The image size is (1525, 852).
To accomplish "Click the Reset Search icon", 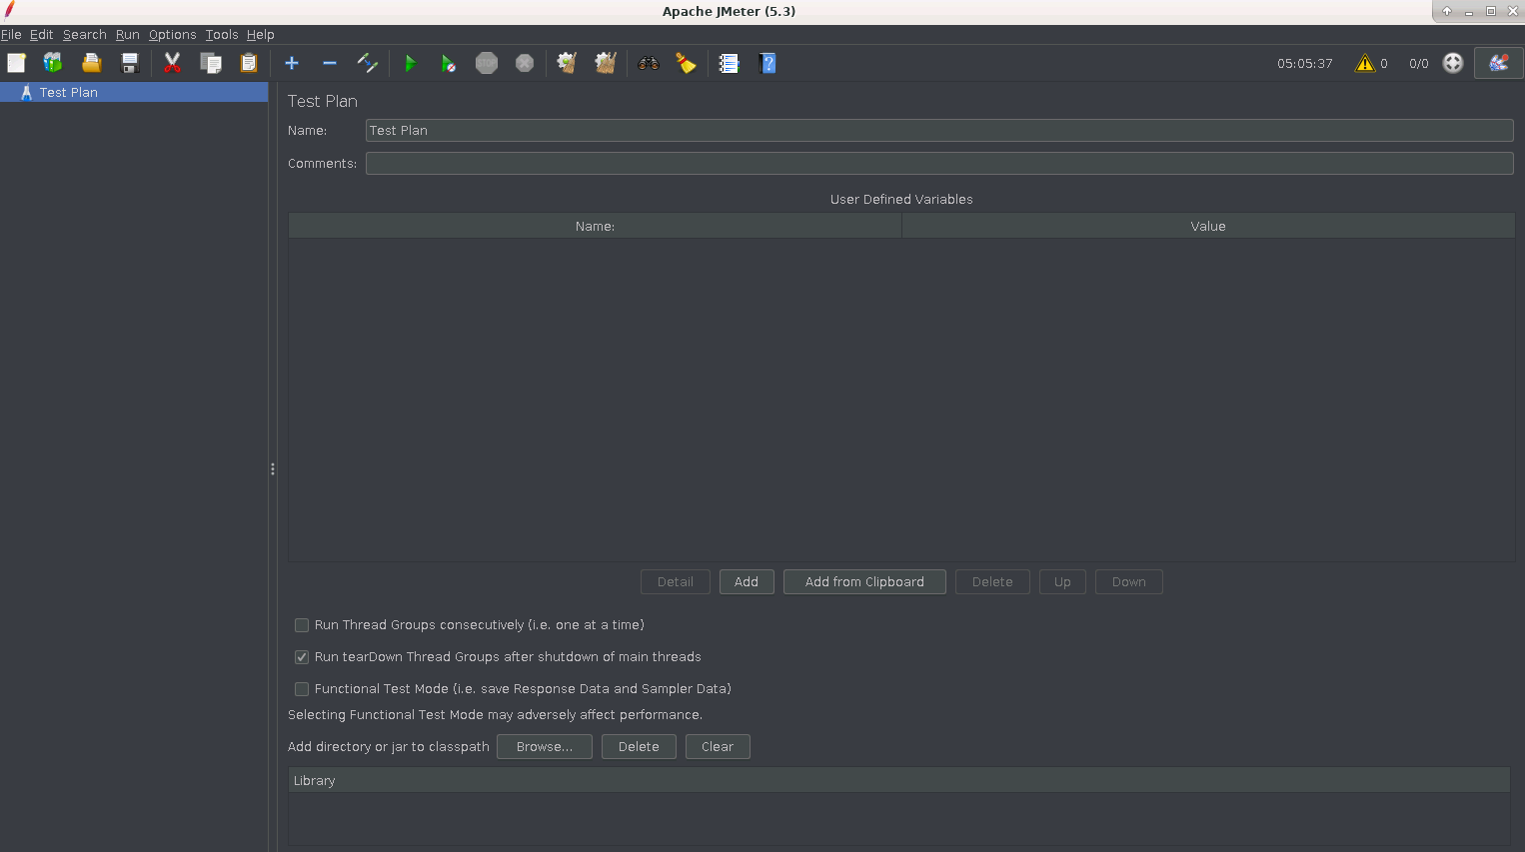I will click(x=687, y=63).
